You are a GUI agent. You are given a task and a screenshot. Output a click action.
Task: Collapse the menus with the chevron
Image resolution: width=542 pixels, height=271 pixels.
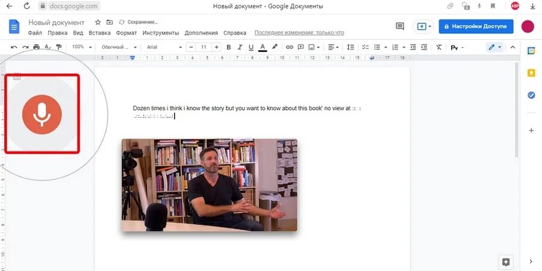pos(512,48)
